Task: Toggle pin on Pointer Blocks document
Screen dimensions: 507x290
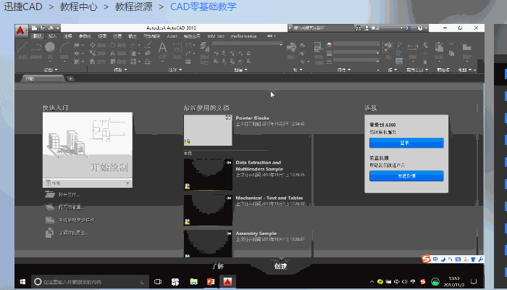Action: click(x=229, y=117)
